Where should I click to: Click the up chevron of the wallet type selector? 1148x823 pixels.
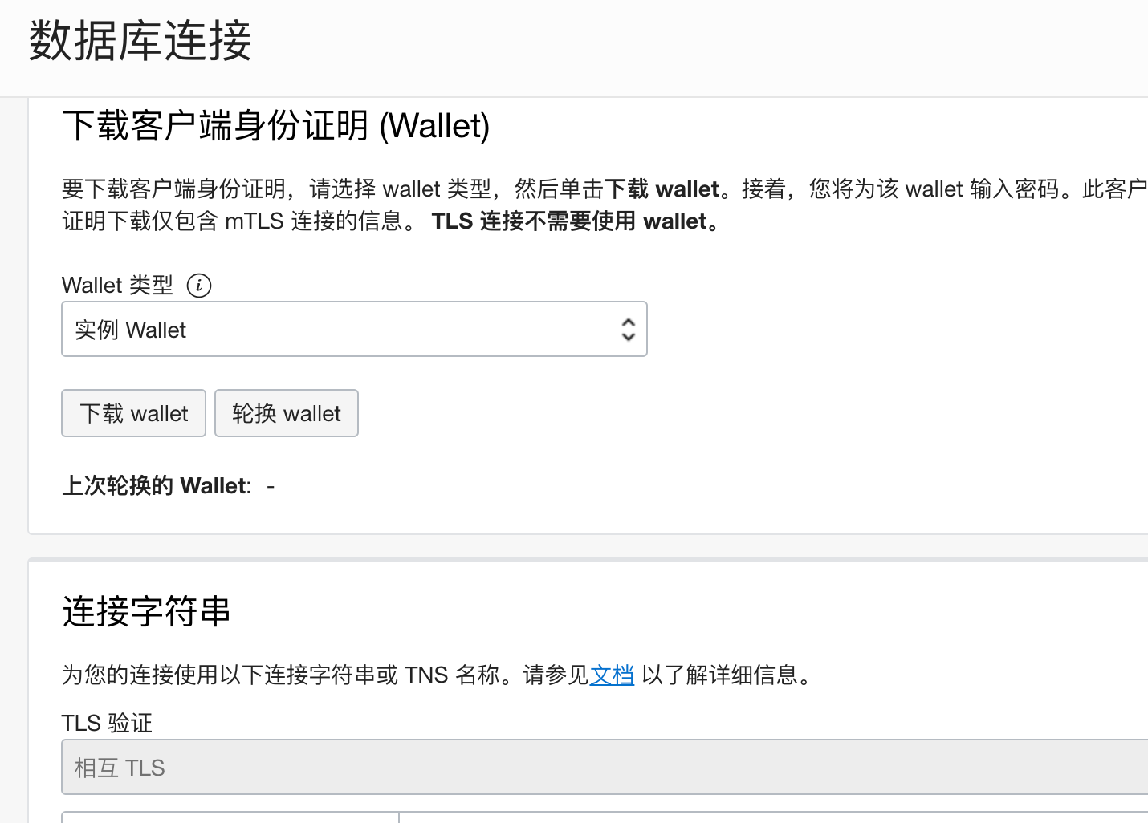tap(628, 323)
